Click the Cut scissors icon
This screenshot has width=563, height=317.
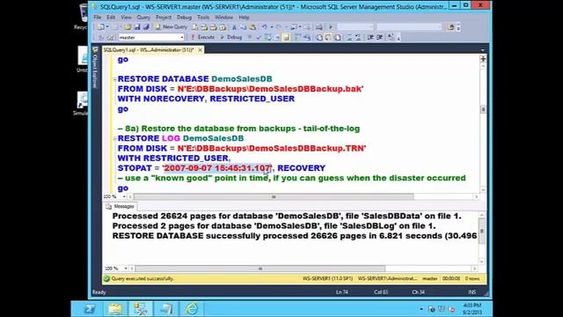[234, 27]
